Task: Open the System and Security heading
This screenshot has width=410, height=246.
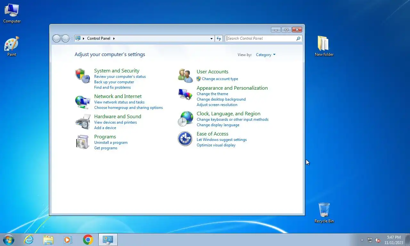Action: [x=117, y=71]
